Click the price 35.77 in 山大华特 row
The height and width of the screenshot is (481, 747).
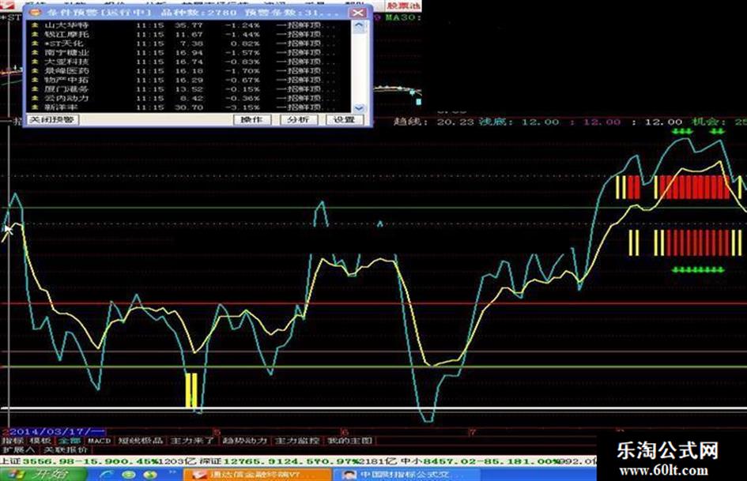coord(189,25)
